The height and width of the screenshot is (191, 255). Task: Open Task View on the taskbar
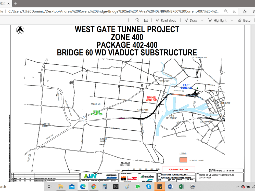tap(49, 187)
